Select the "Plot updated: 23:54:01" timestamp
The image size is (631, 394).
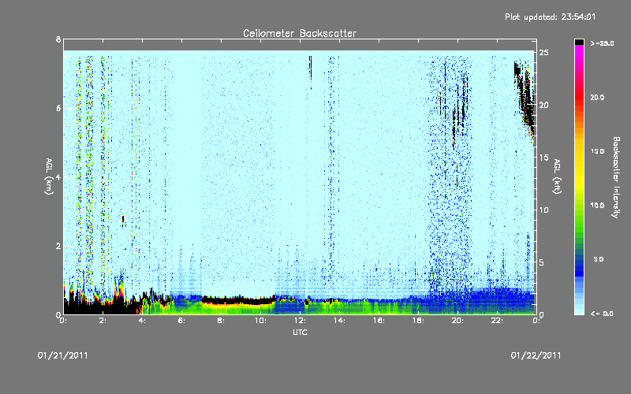click(550, 17)
